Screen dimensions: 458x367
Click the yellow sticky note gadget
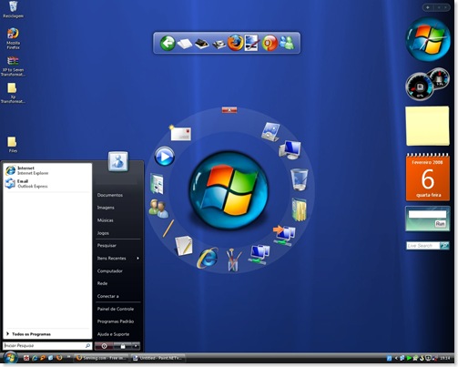(x=427, y=126)
